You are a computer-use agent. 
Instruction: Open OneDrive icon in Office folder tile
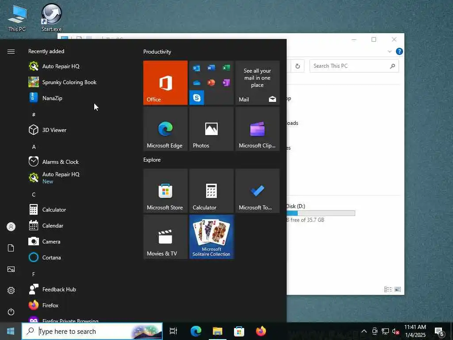pos(197,83)
